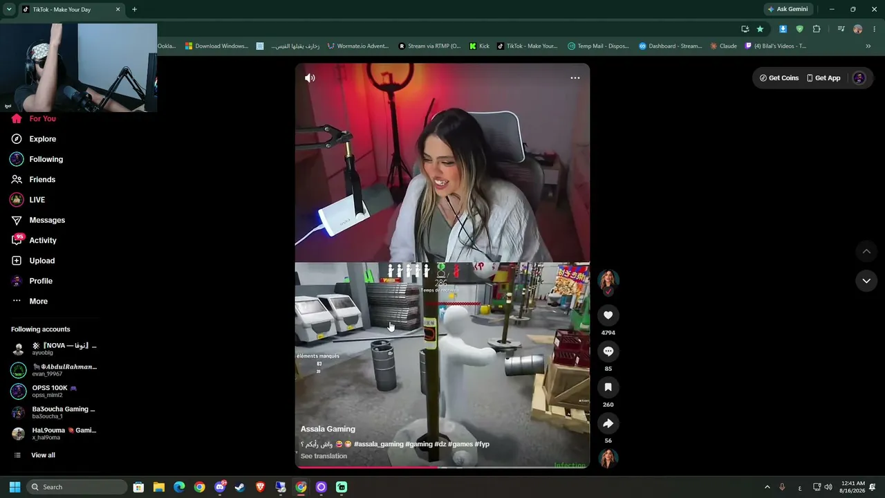
Task: Open the Chrome three-dot menu
Action: point(875,29)
